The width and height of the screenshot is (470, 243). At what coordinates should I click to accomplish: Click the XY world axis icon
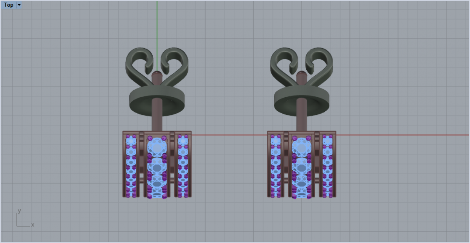click(x=24, y=219)
